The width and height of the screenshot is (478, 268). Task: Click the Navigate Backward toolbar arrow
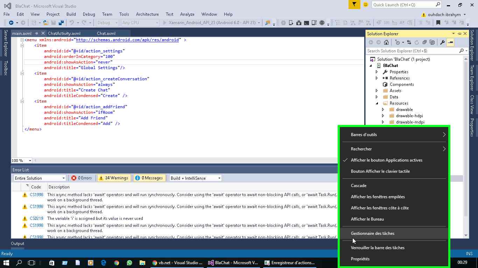pos(11,23)
